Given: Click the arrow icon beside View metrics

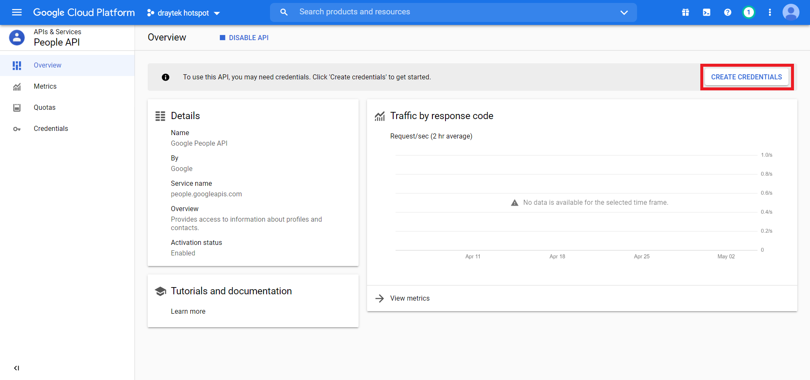Looking at the screenshot, I should tap(380, 299).
